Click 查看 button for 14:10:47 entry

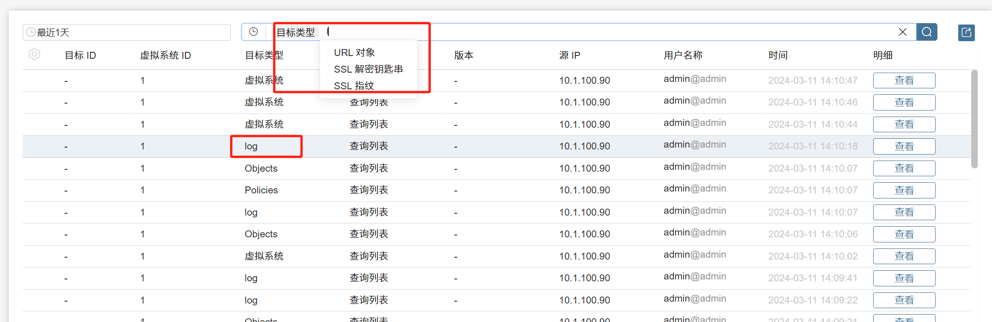(904, 80)
